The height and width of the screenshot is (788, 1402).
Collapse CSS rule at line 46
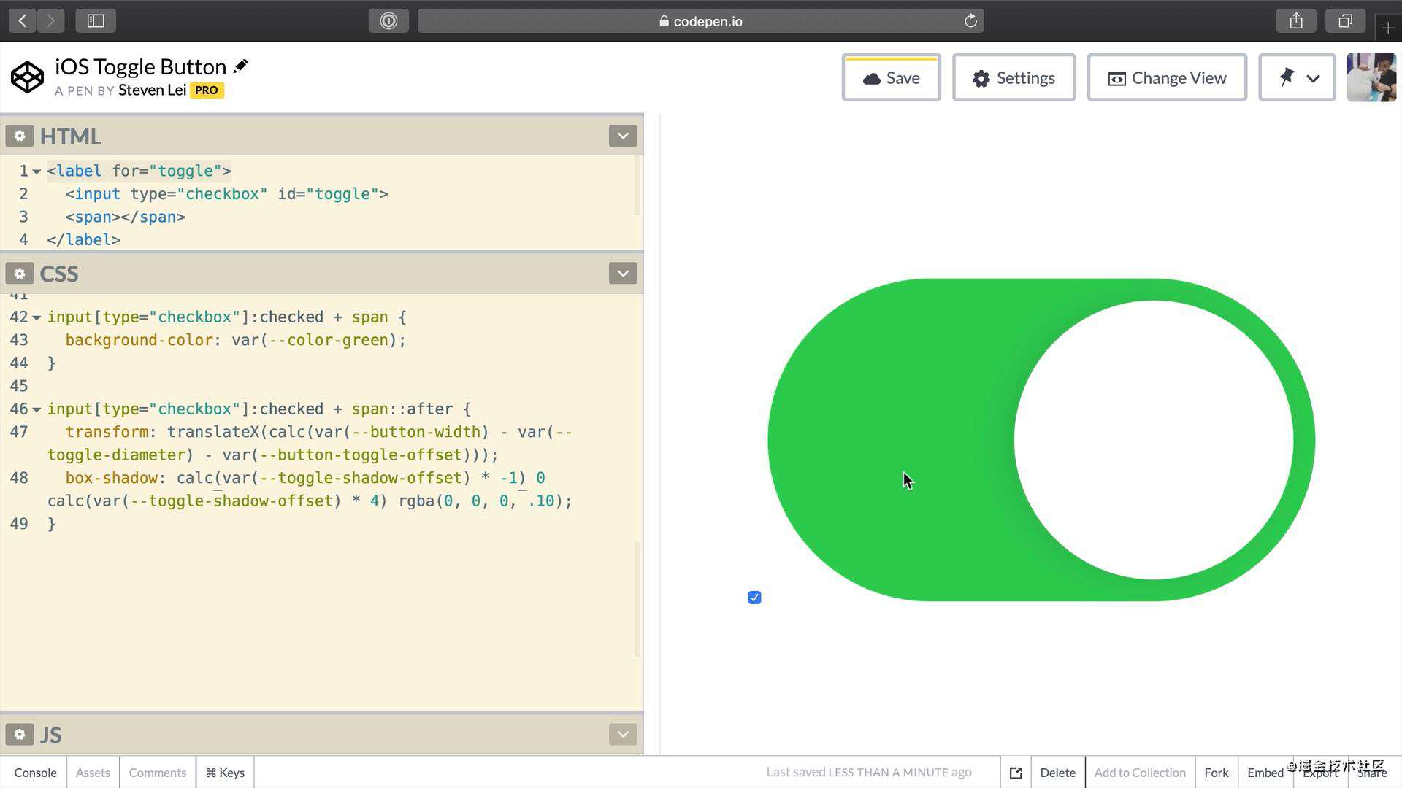pyautogui.click(x=37, y=409)
